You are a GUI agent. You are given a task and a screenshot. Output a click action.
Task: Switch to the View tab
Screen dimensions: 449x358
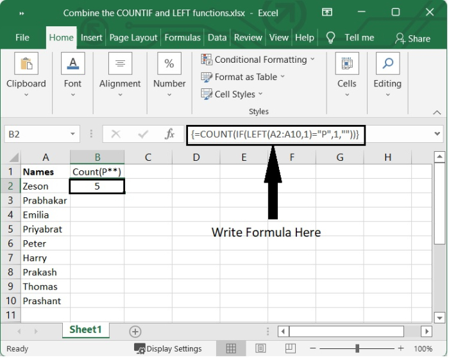pyautogui.click(x=278, y=38)
